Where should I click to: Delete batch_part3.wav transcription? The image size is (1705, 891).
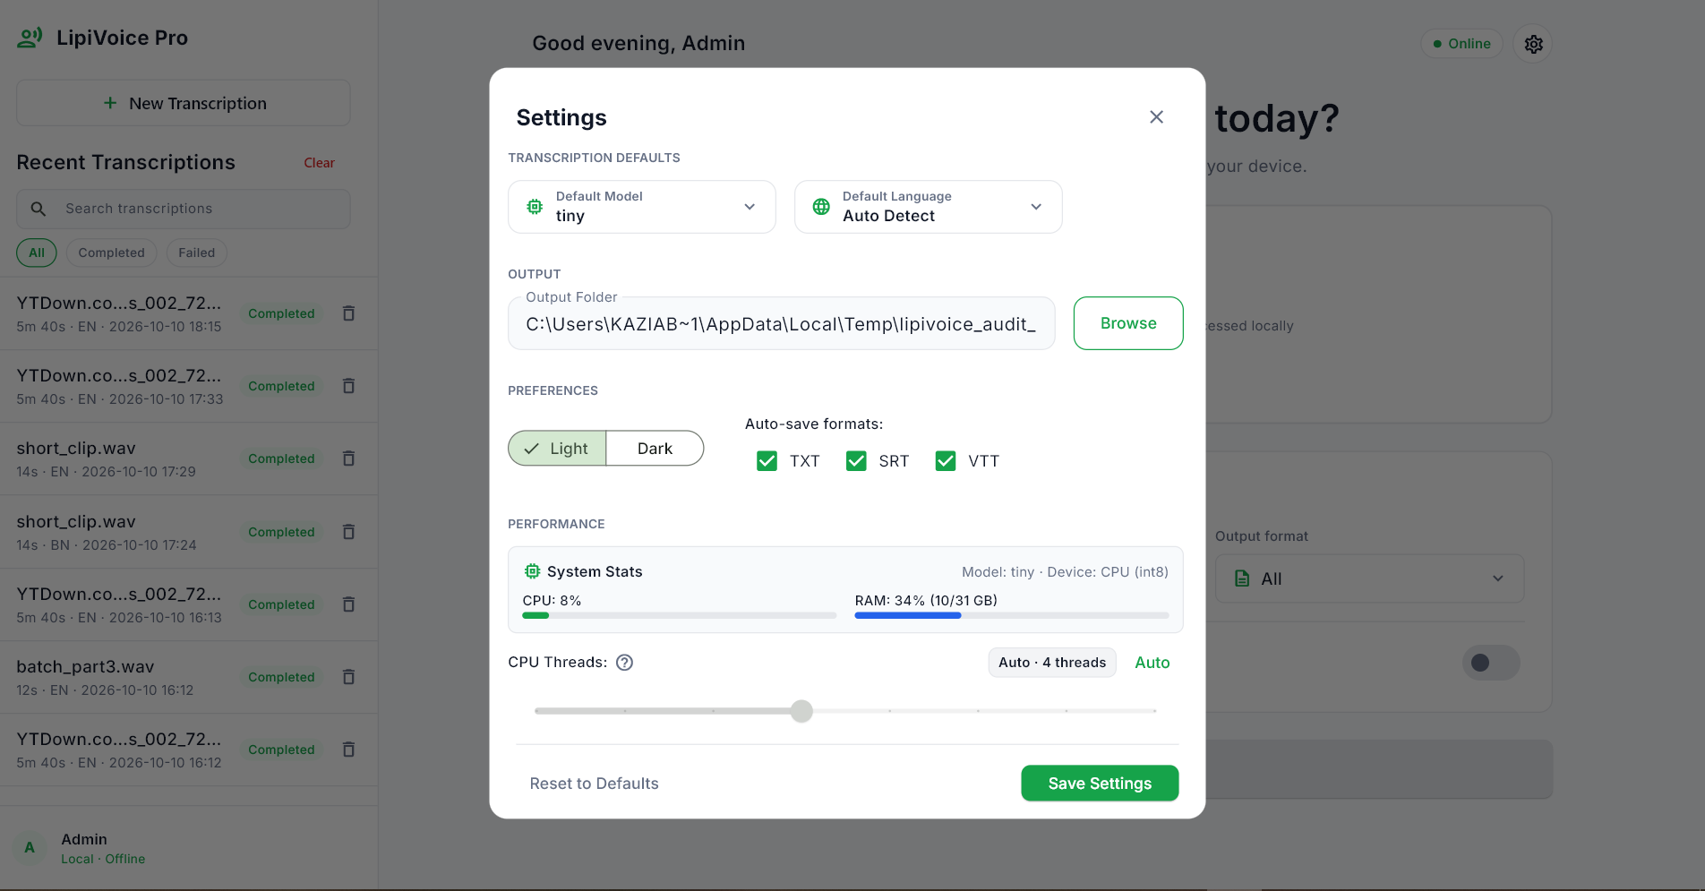(349, 677)
